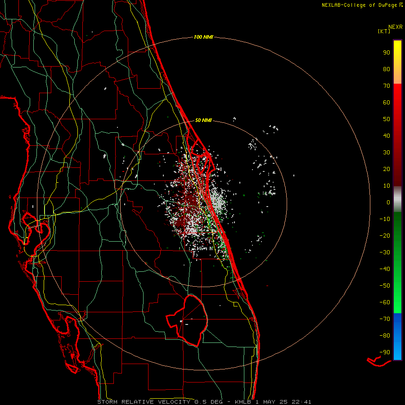Click the -40 value on velocity scale
Viewport: 405px width, 405px height.
click(x=385, y=269)
